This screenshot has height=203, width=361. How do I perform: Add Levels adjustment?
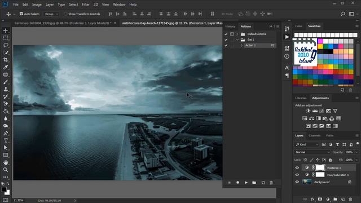pyautogui.click(x=315, y=111)
